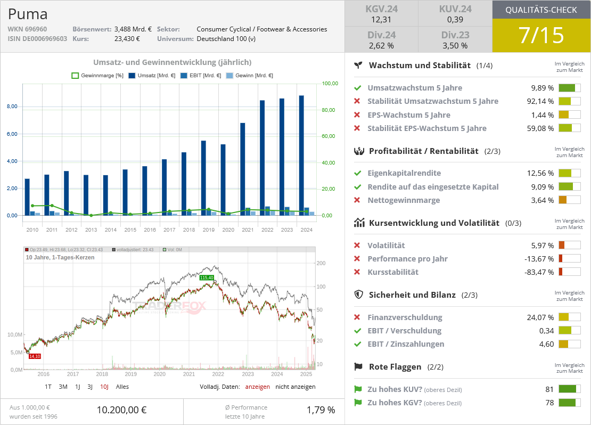Click the green check beside EBIT / Verschuldung
591x425 pixels.
tap(357, 331)
